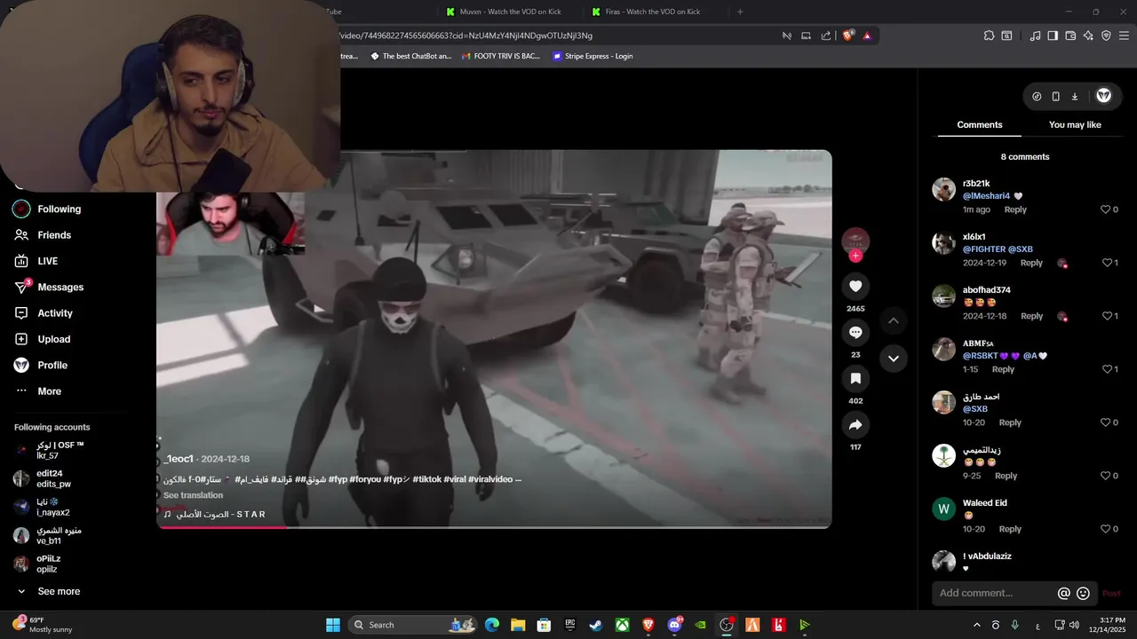Go to the next video with down chevron
The image size is (1137, 639).
[894, 359]
